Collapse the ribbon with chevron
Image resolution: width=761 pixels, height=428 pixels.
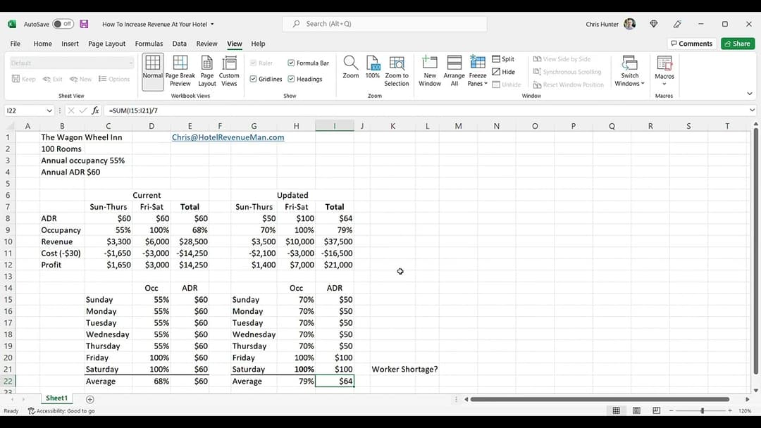tap(749, 94)
